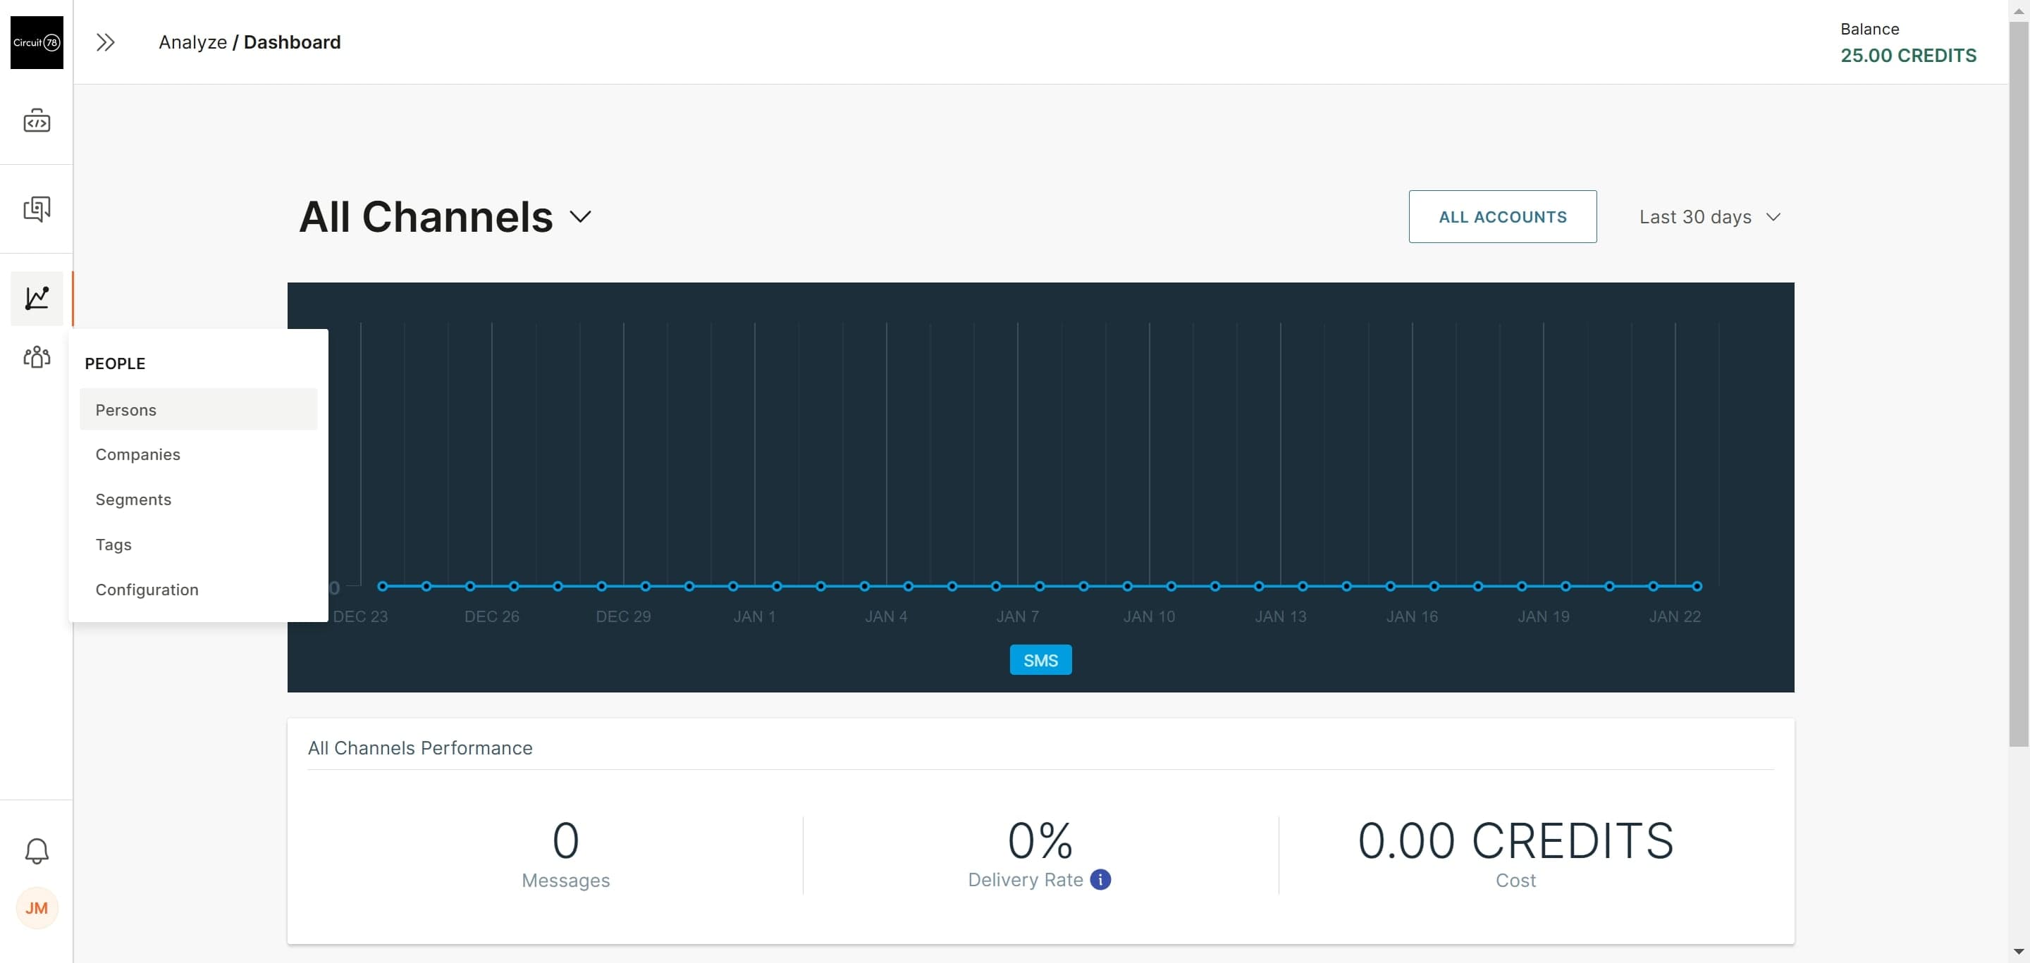Click the scrollbar up arrow

pyautogui.click(x=2018, y=11)
